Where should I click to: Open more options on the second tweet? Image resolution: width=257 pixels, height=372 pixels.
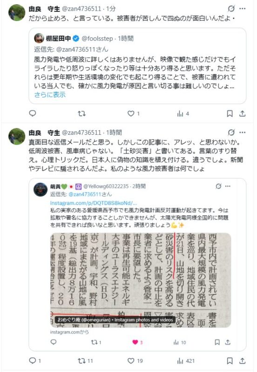(x=242, y=133)
